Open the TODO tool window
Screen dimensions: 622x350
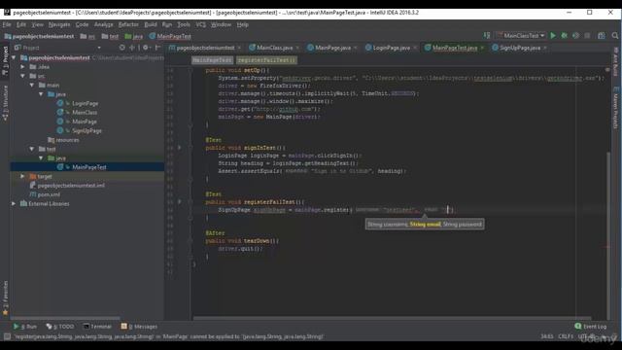(60, 327)
